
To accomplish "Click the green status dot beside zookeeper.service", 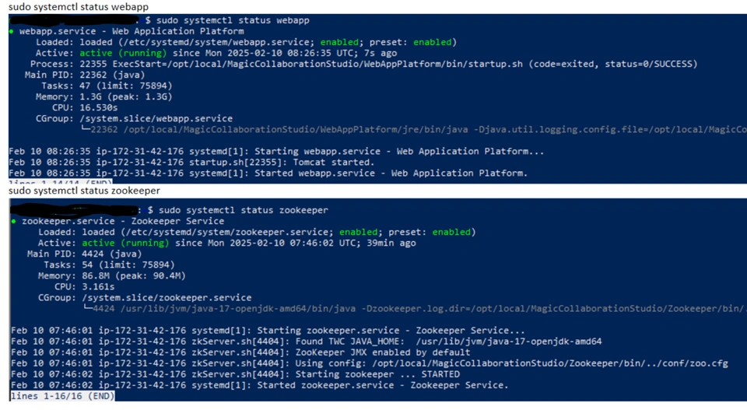I will pyautogui.click(x=13, y=222).
